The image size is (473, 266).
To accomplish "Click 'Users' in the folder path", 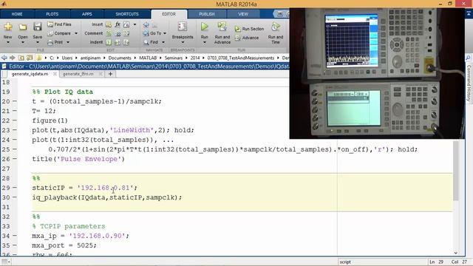I will [x=67, y=58].
